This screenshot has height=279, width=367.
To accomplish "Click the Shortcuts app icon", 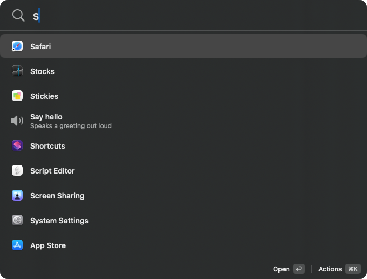I will [x=17, y=145].
